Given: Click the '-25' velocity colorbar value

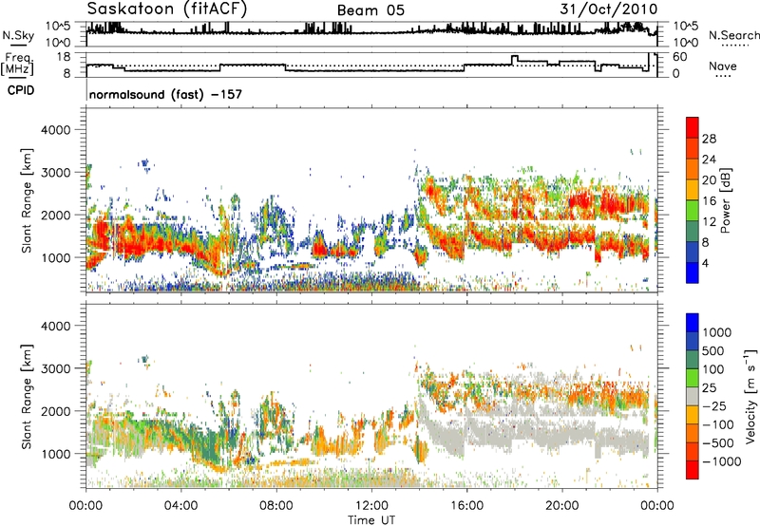Looking at the screenshot, I should point(713,406).
